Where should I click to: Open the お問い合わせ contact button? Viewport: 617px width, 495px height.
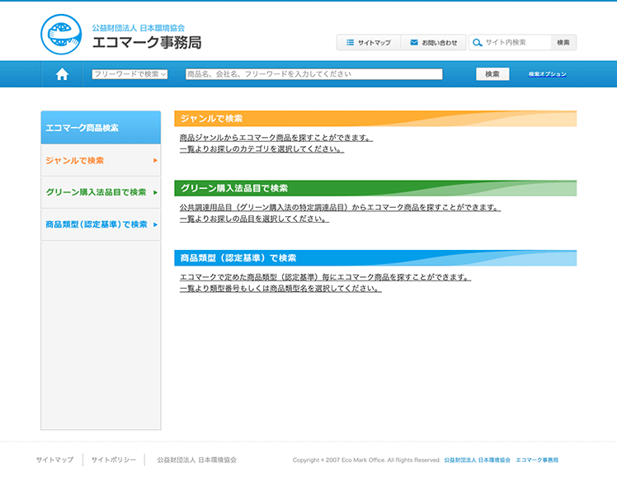point(434,42)
